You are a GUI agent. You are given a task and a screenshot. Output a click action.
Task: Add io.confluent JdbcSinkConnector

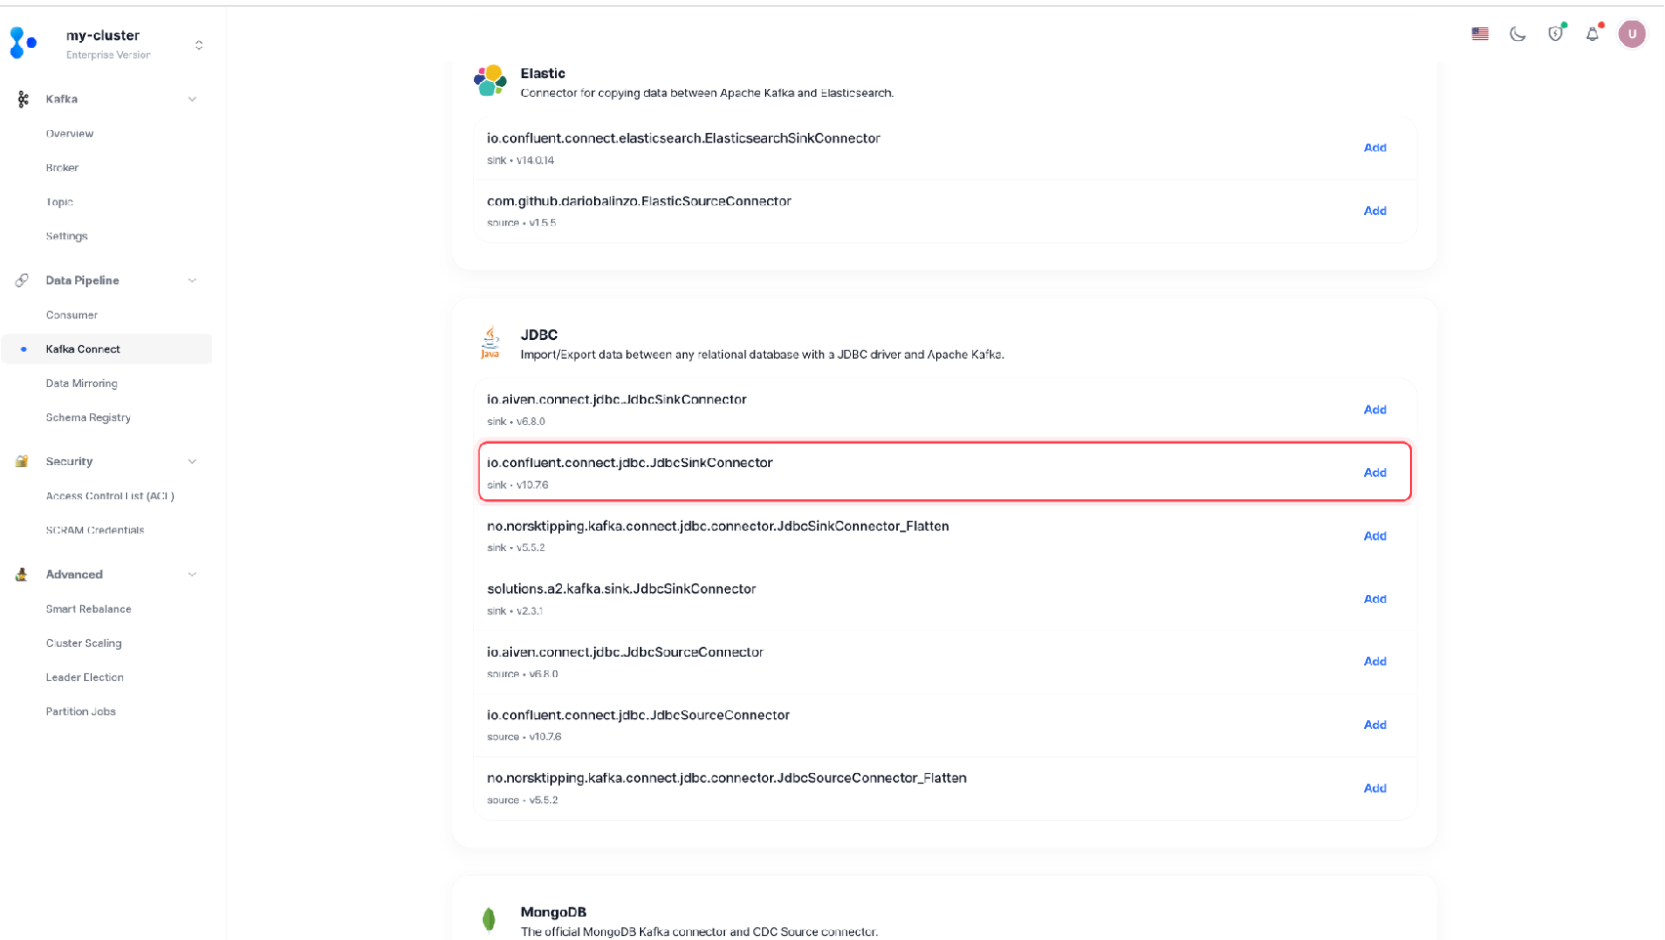(x=1375, y=473)
